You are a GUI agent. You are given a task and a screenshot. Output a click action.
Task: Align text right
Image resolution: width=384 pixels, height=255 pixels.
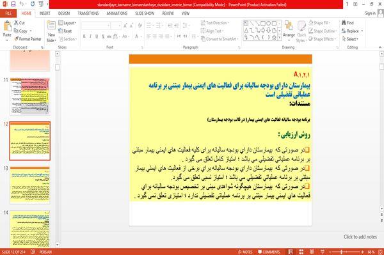[161, 36]
